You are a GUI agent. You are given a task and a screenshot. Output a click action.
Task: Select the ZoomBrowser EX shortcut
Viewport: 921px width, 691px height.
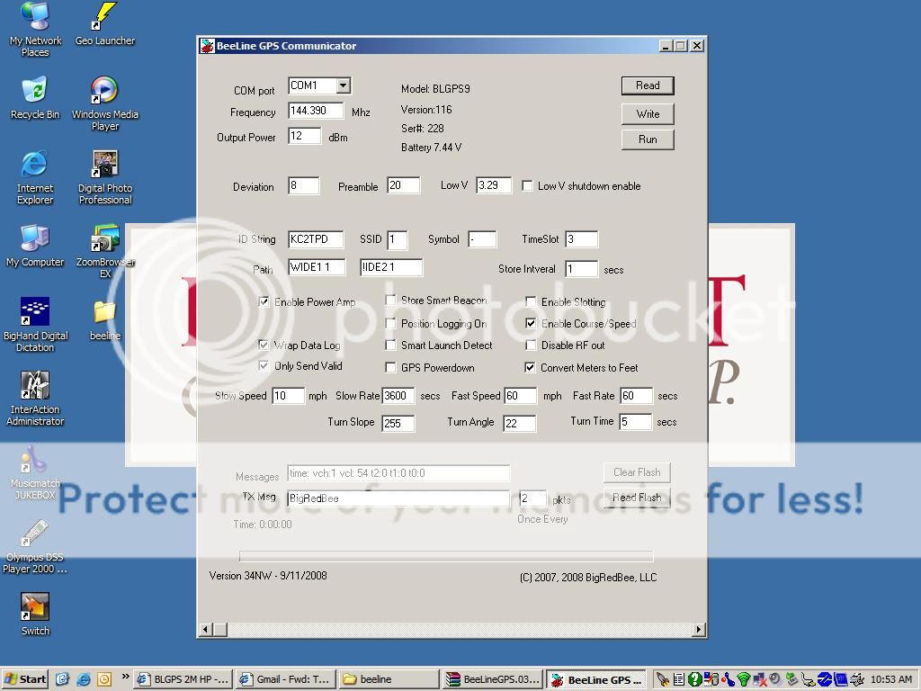[x=105, y=252]
